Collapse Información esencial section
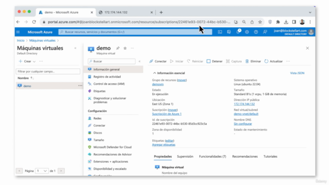 coord(155,73)
